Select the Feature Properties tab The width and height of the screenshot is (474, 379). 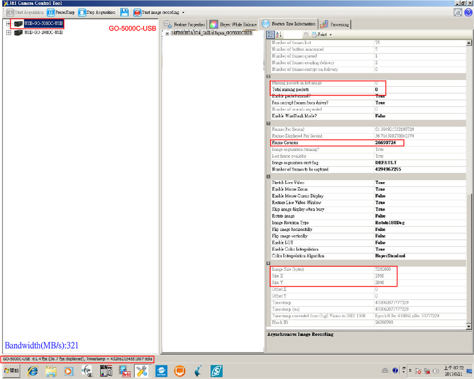[185, 25]
